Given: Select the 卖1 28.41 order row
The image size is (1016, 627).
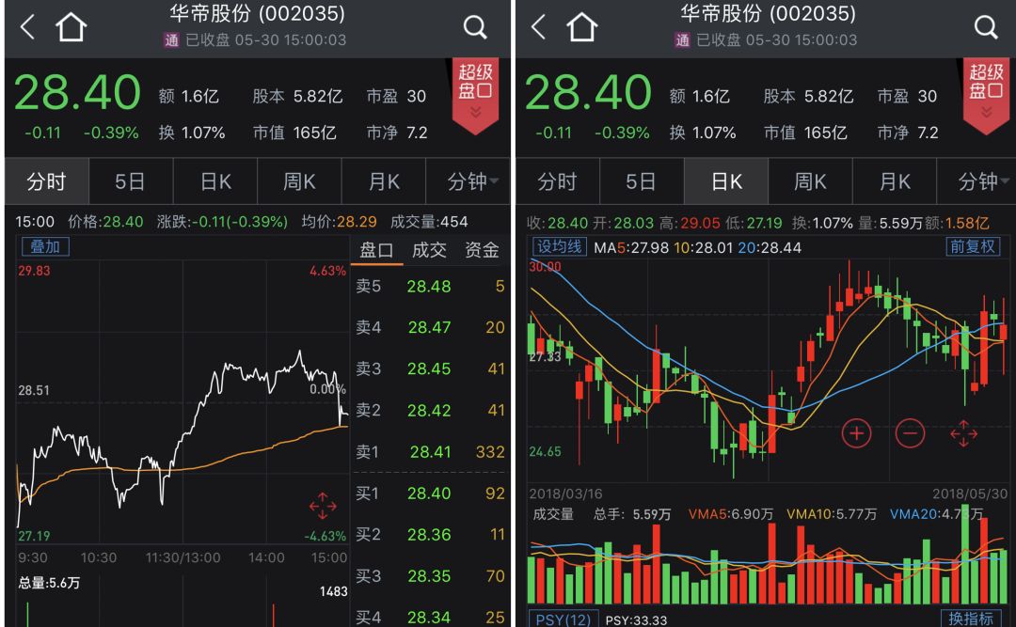Looking at the screenshot, I should (430, 452).
